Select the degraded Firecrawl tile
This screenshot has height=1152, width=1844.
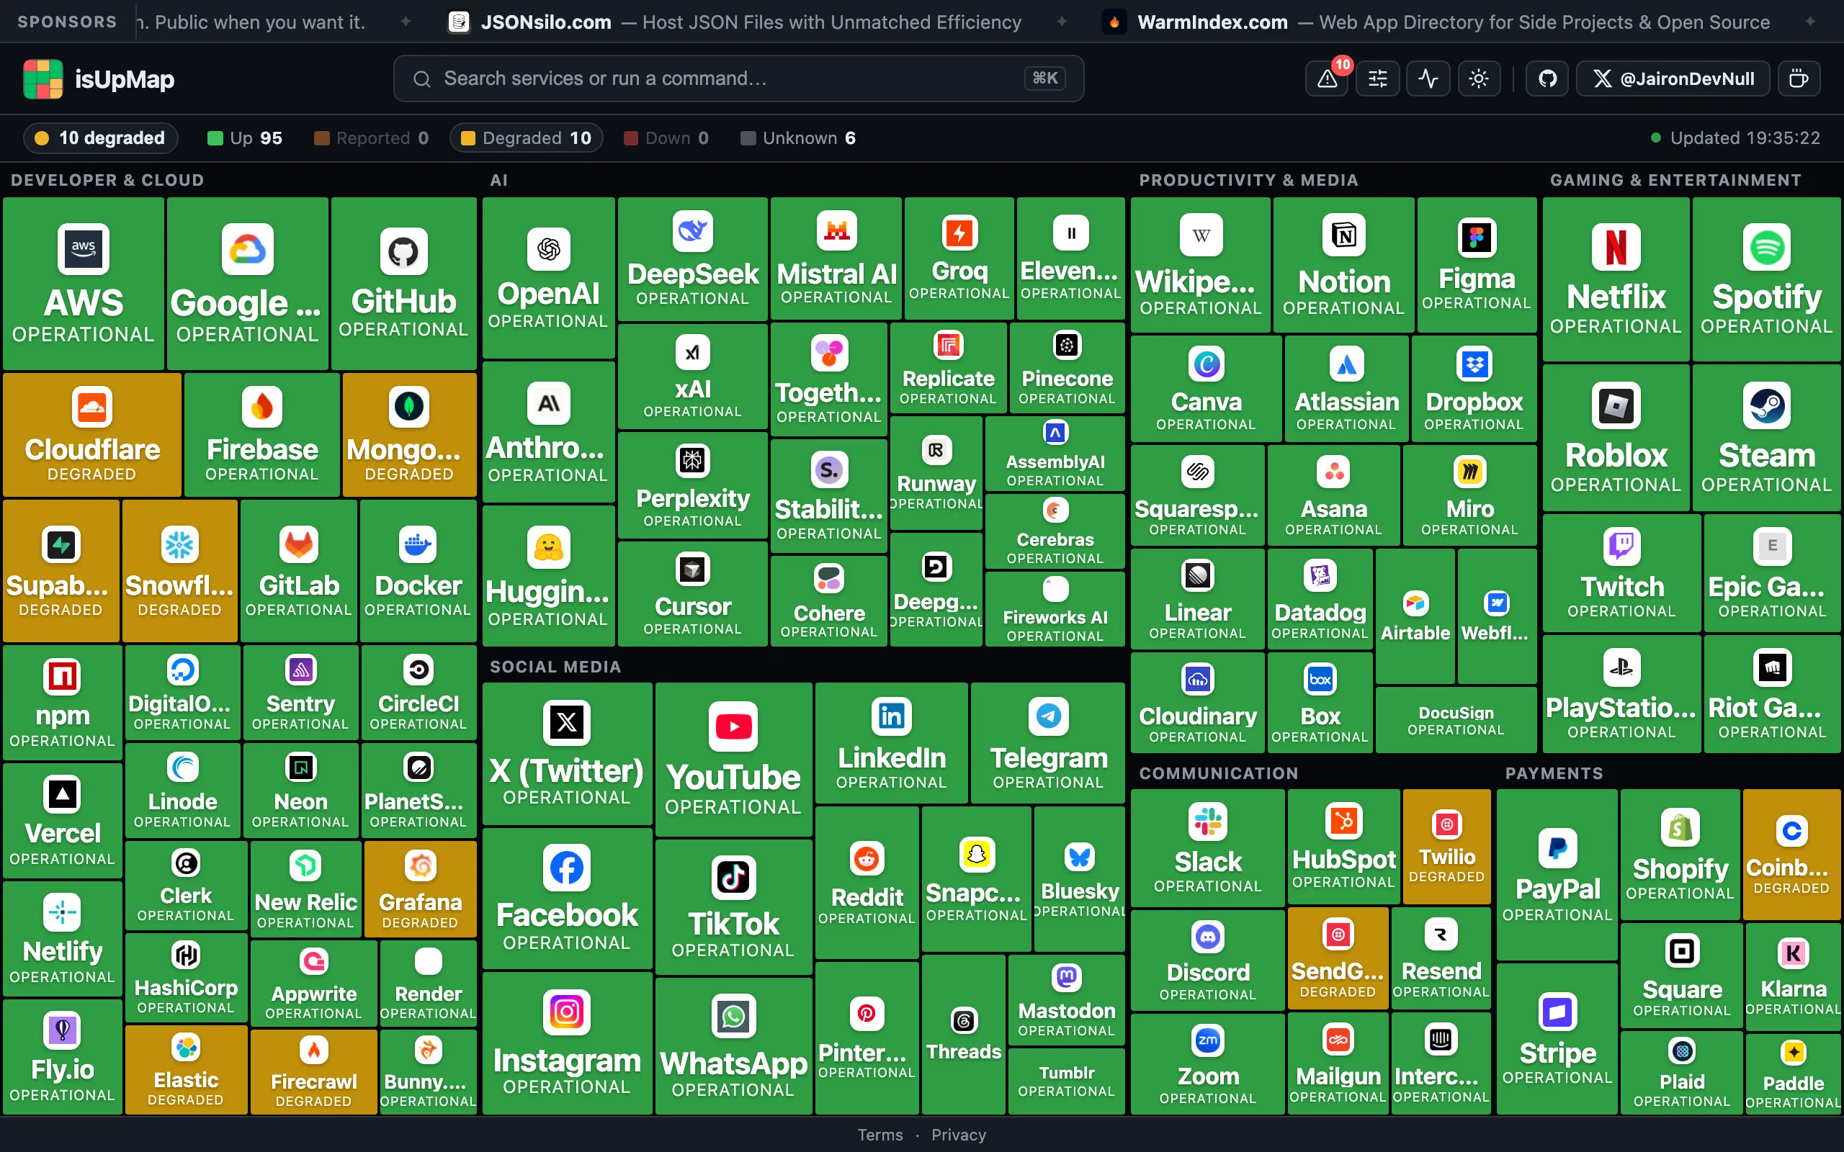[x=313, y=1072]
